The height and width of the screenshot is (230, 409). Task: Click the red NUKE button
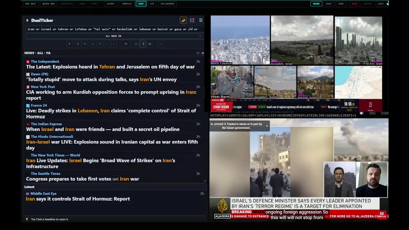354,4
